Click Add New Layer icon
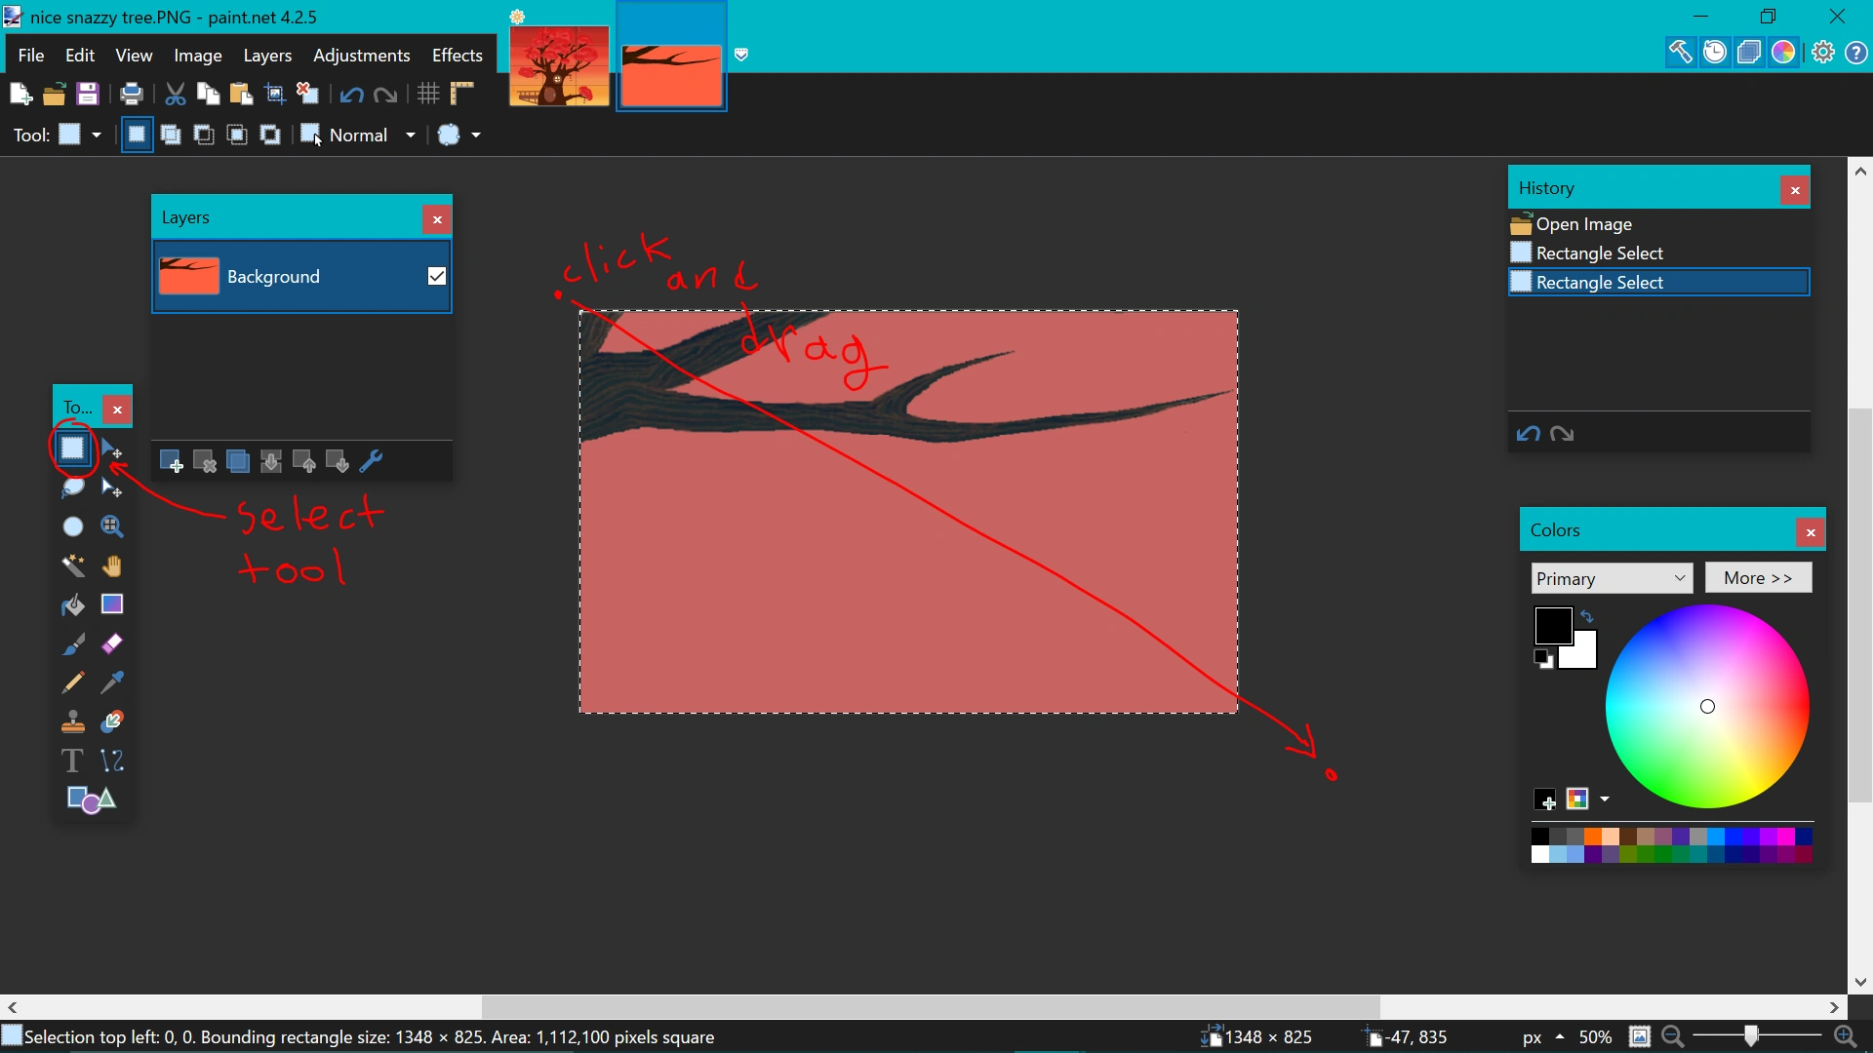Viewport: 1873px width, 1053px height. coord(171,462)
